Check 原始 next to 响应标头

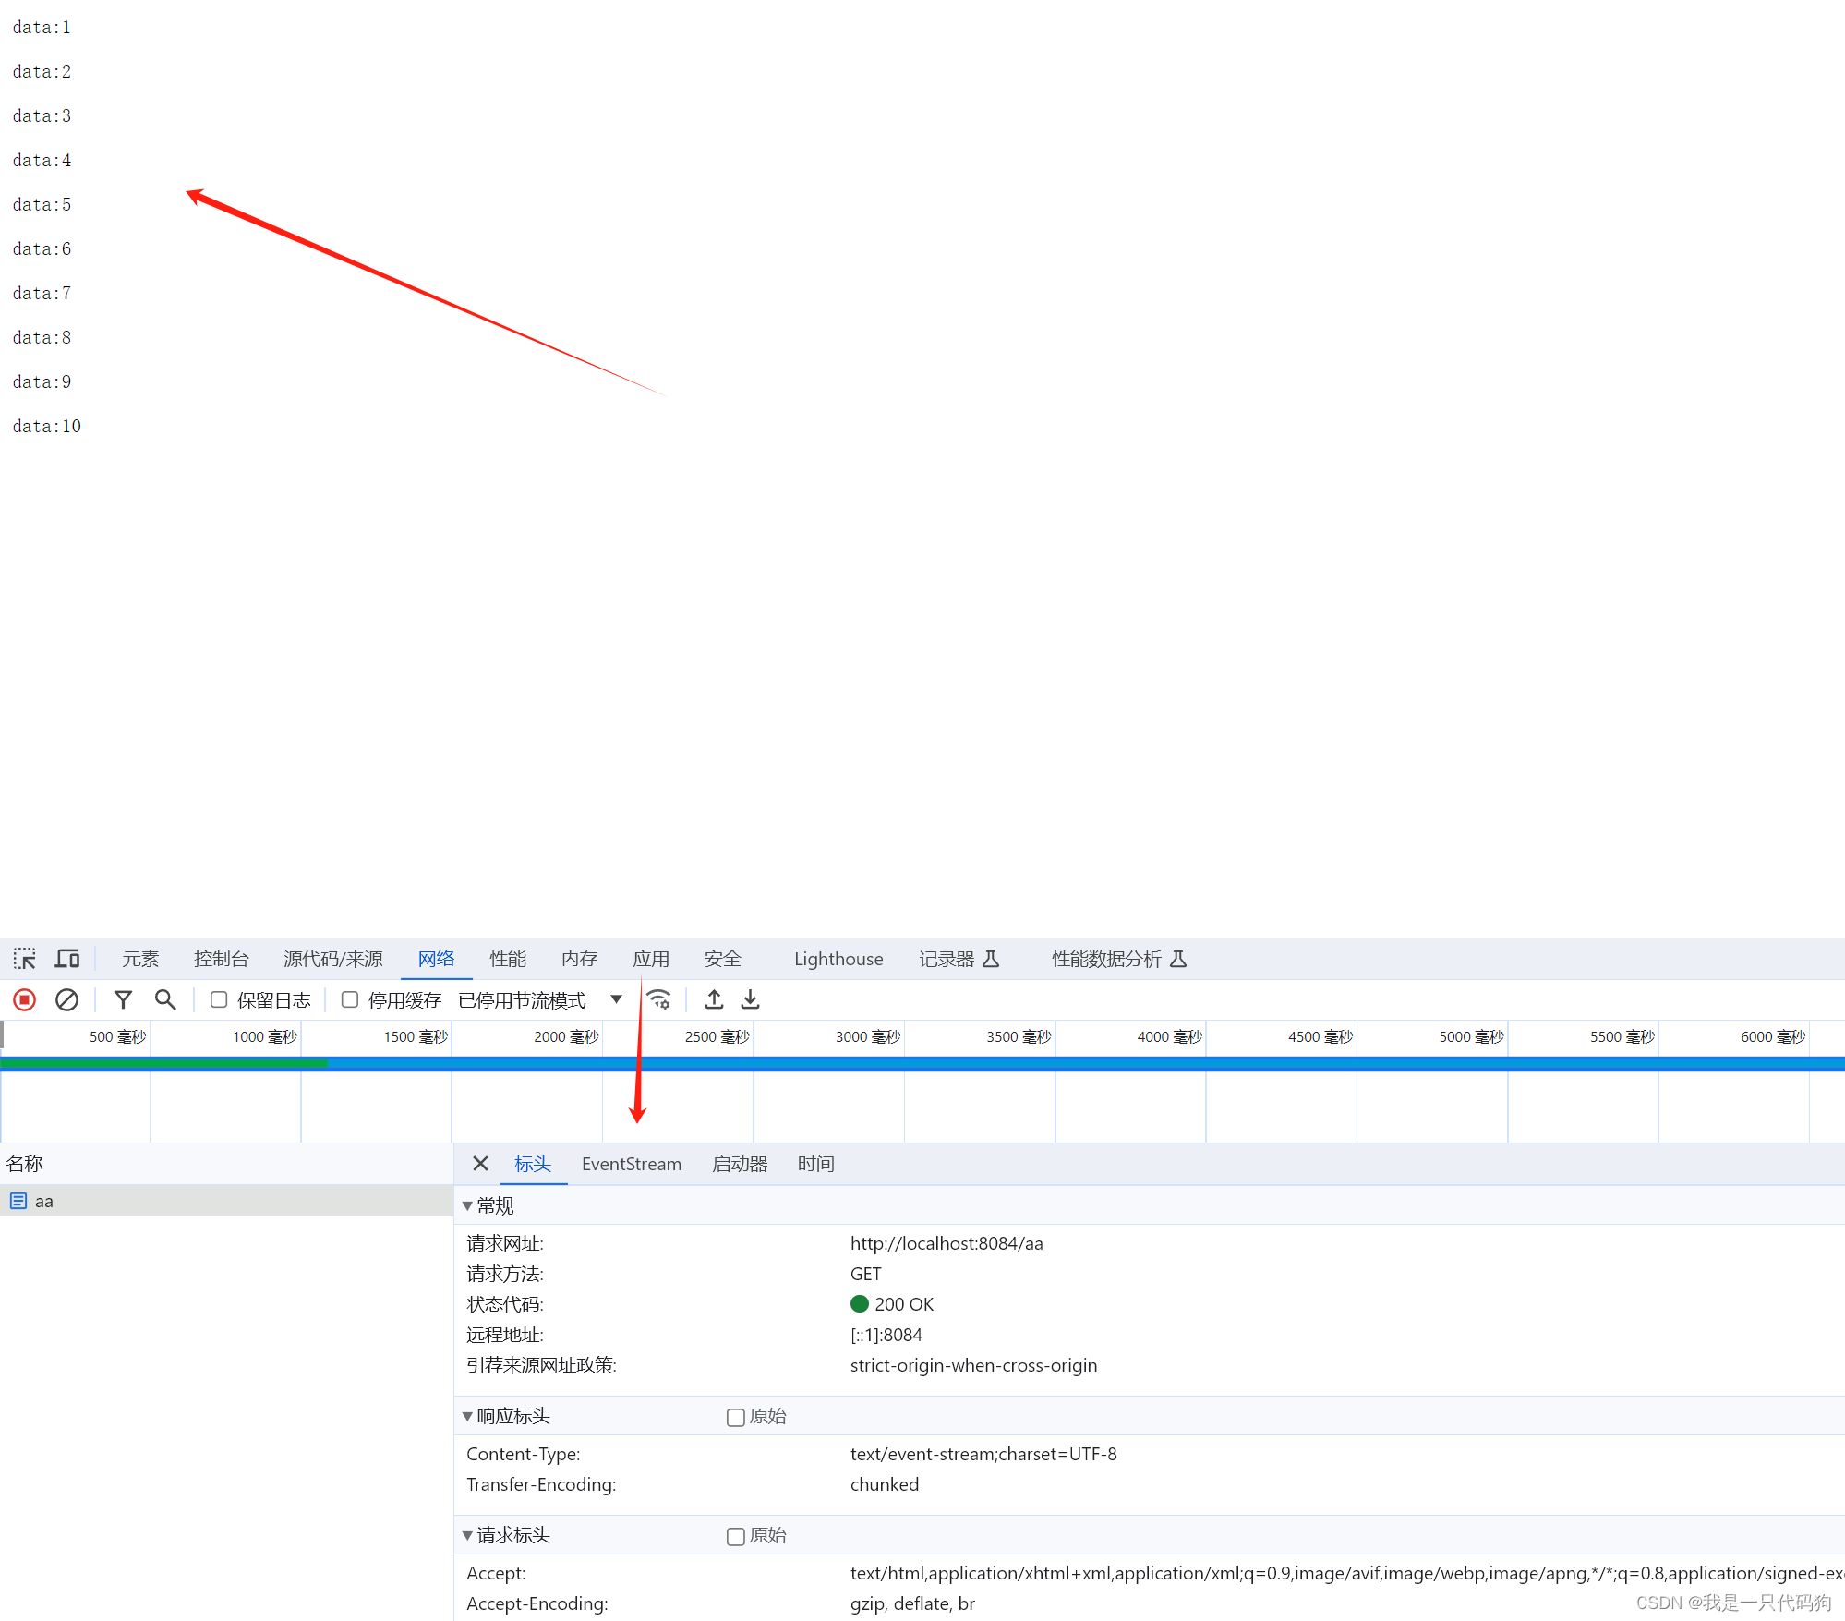click(x=736, y=1417)
